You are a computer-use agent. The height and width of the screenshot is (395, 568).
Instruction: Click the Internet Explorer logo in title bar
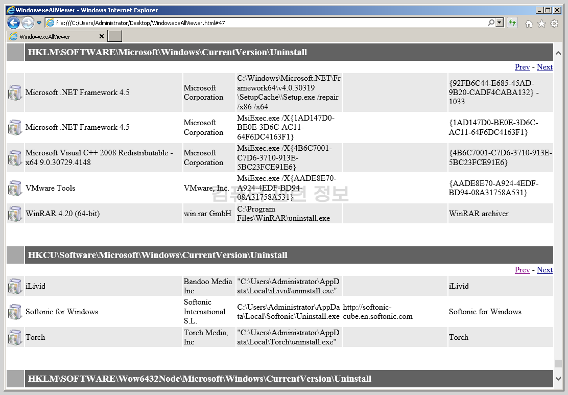(11, 10)
